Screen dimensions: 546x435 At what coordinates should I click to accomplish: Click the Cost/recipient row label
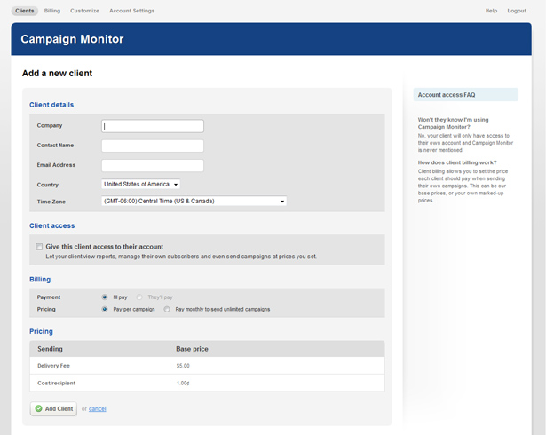tap(57, 384)
